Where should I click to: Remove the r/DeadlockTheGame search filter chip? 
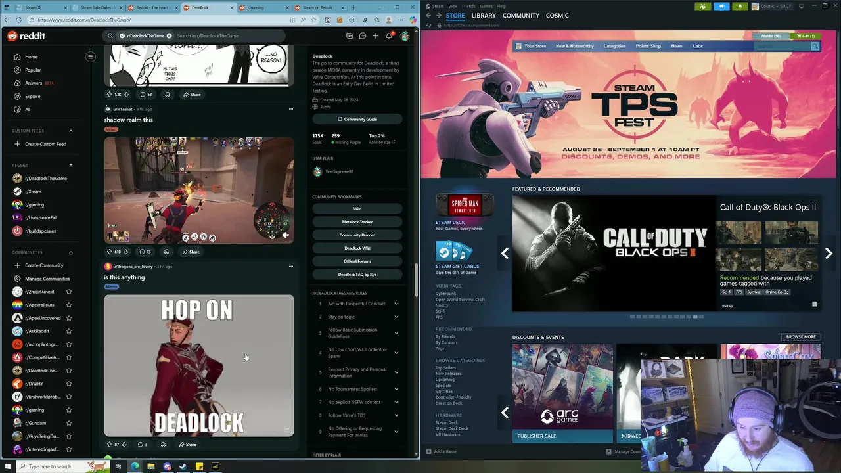(x=169, y=36)
